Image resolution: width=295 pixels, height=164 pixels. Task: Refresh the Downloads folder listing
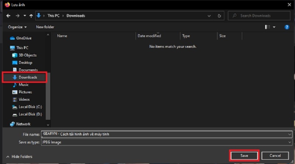[219, 16]
